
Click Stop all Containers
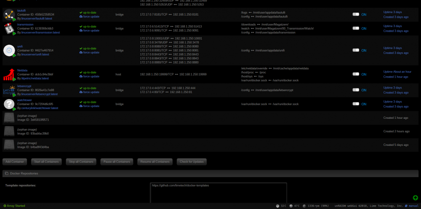[81, 162]
